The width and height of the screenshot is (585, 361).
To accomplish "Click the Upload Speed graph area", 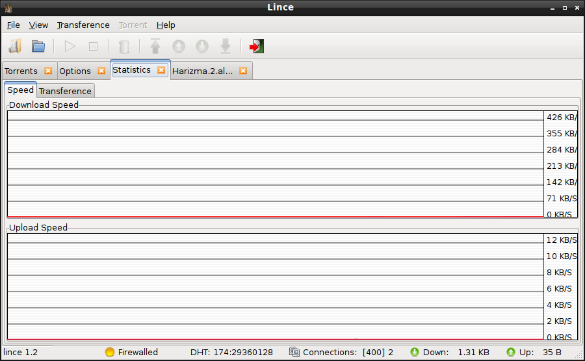I will pos(276,286).
